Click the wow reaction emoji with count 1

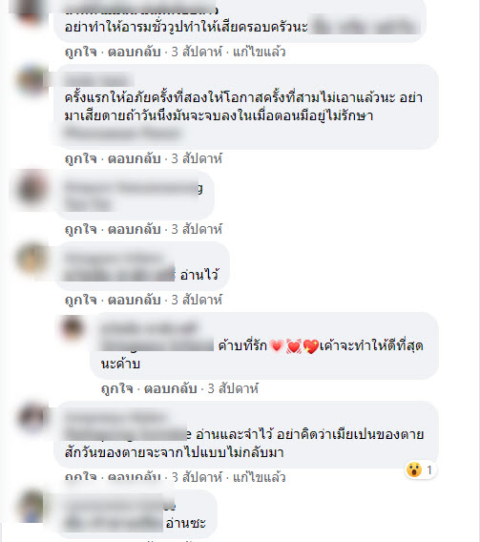[x=414, y=470]
